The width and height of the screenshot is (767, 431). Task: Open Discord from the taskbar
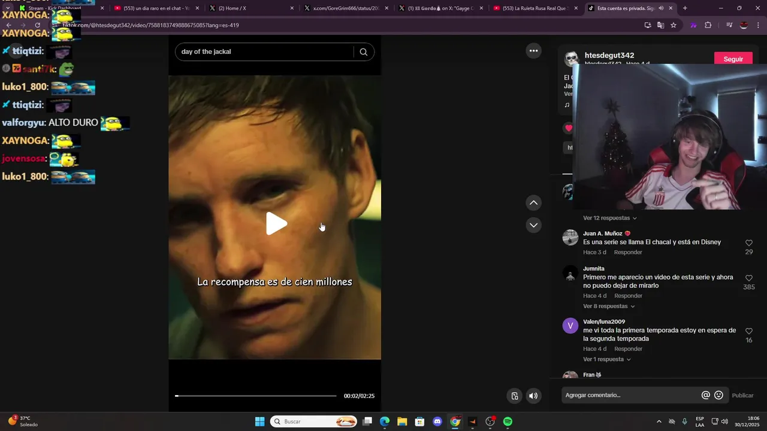click(x=437, y=421)
